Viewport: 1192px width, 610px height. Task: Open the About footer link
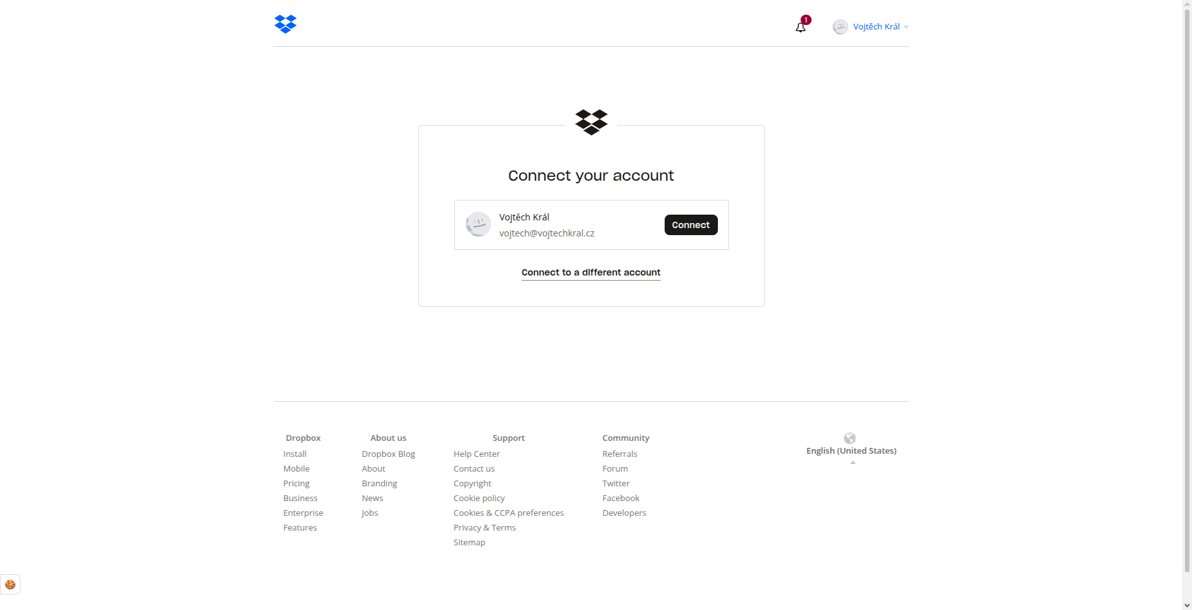pyautogui.click(x=373, y=468)
